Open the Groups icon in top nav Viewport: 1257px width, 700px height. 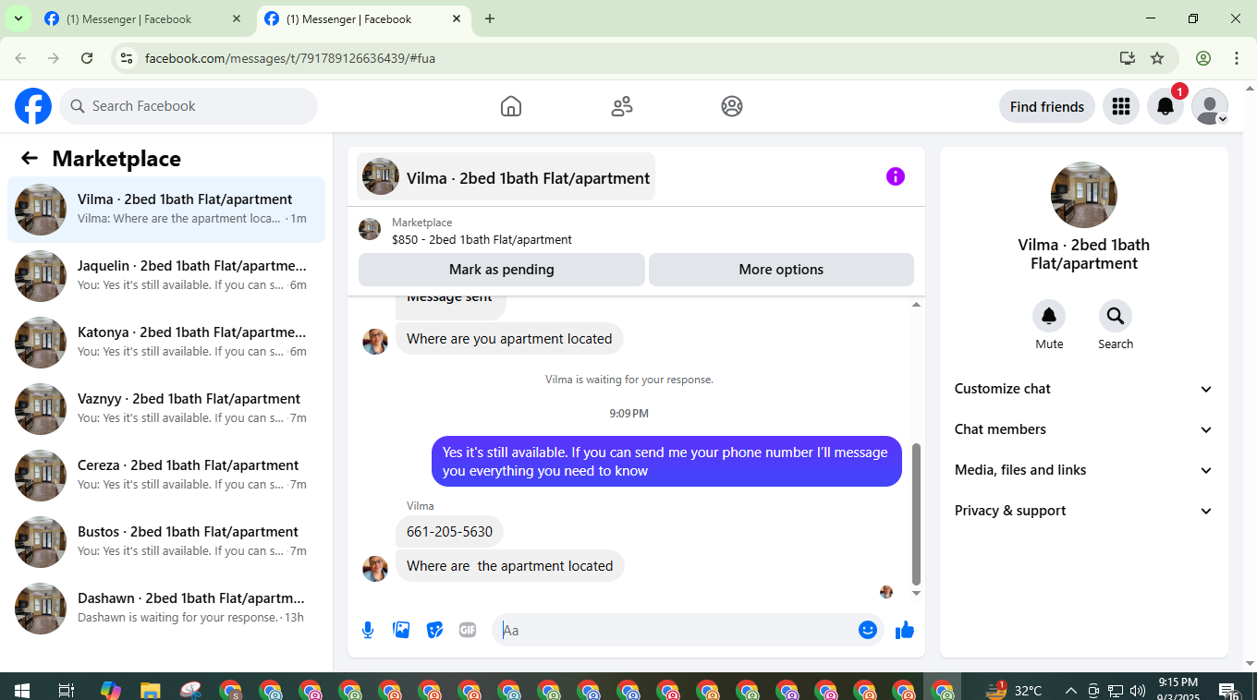pos(732,106)
